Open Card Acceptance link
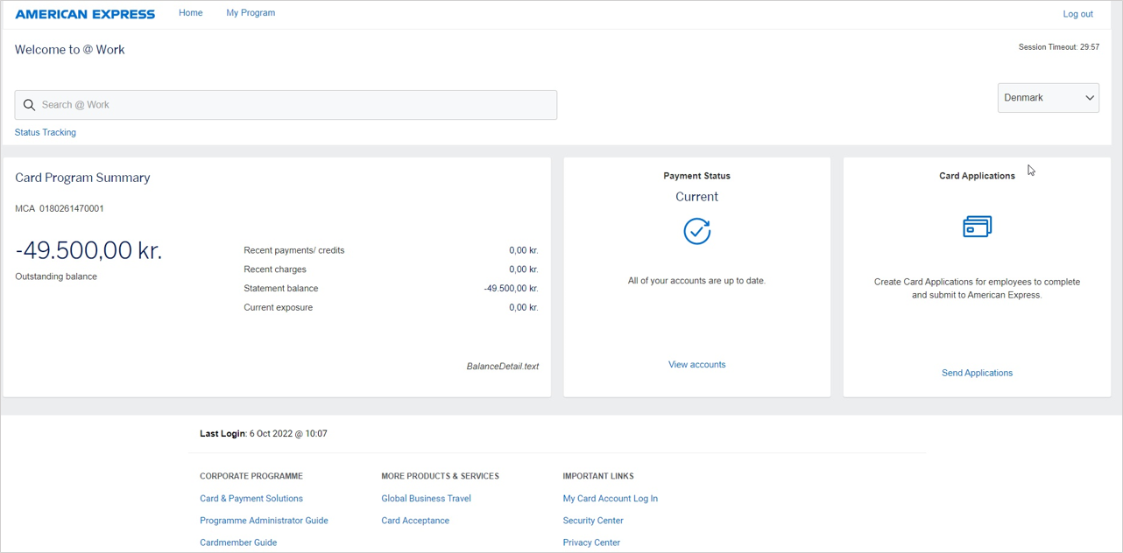This screenshot has width=1123, height=553. (415, 521)
